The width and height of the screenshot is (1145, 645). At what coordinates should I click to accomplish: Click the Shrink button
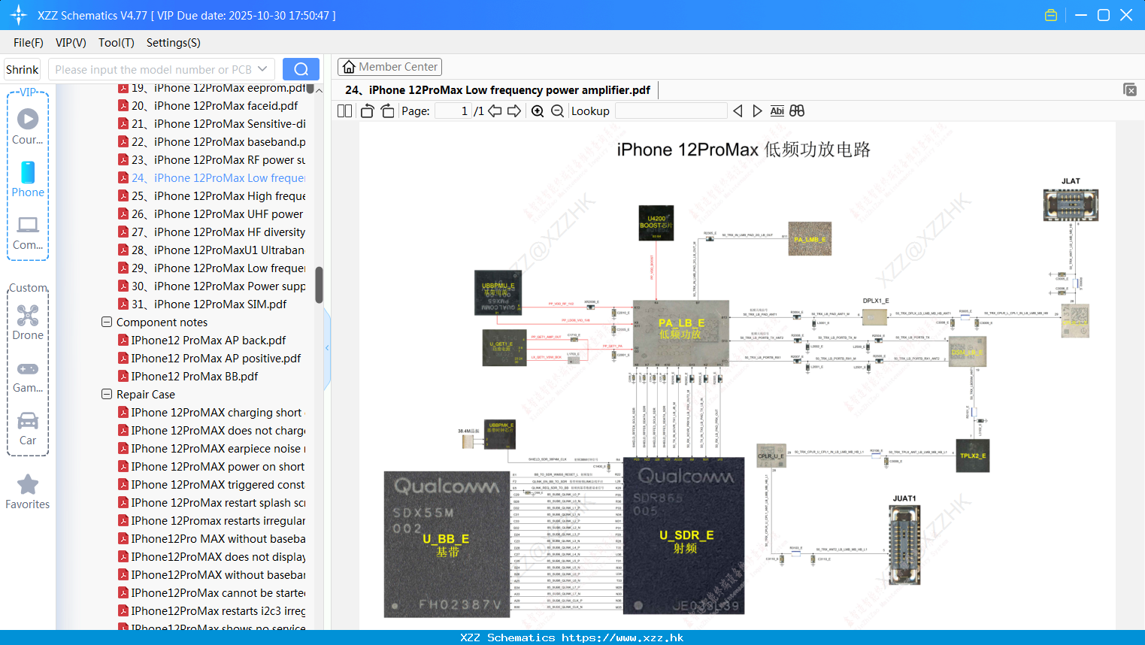[23, 69]
